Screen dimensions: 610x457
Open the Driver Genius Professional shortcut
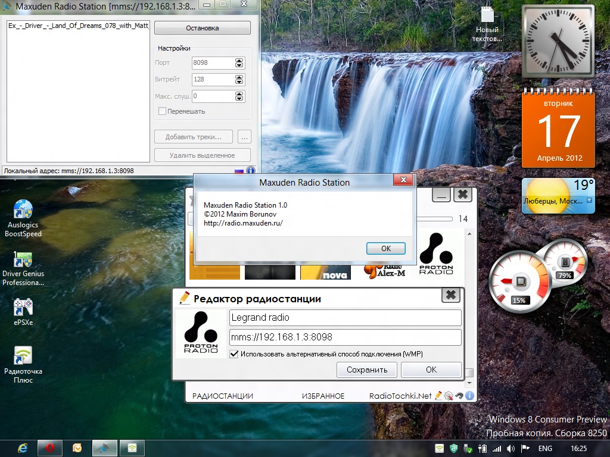[x=23, y=268]
